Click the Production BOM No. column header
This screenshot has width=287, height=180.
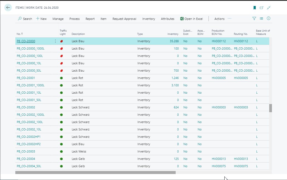[218, 32]
